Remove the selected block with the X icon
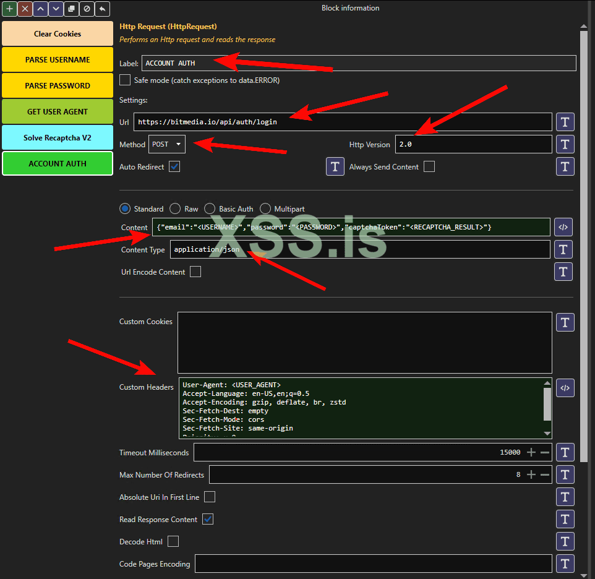 pos(25,9)
